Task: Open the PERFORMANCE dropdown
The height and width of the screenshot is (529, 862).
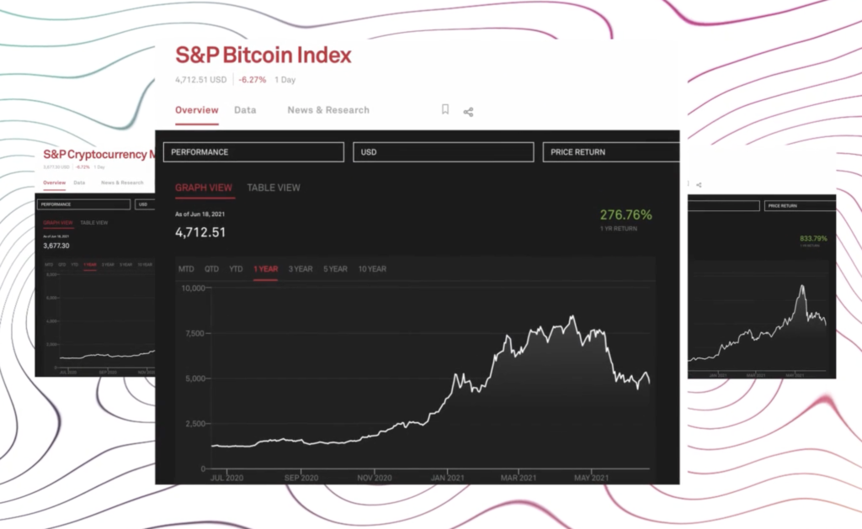Action: pos(253,151)
